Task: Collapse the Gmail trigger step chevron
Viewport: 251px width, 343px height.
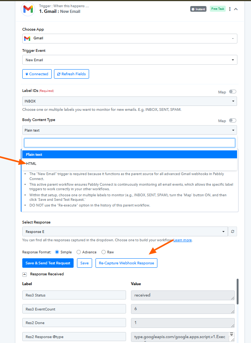Action: pos(236,9)
